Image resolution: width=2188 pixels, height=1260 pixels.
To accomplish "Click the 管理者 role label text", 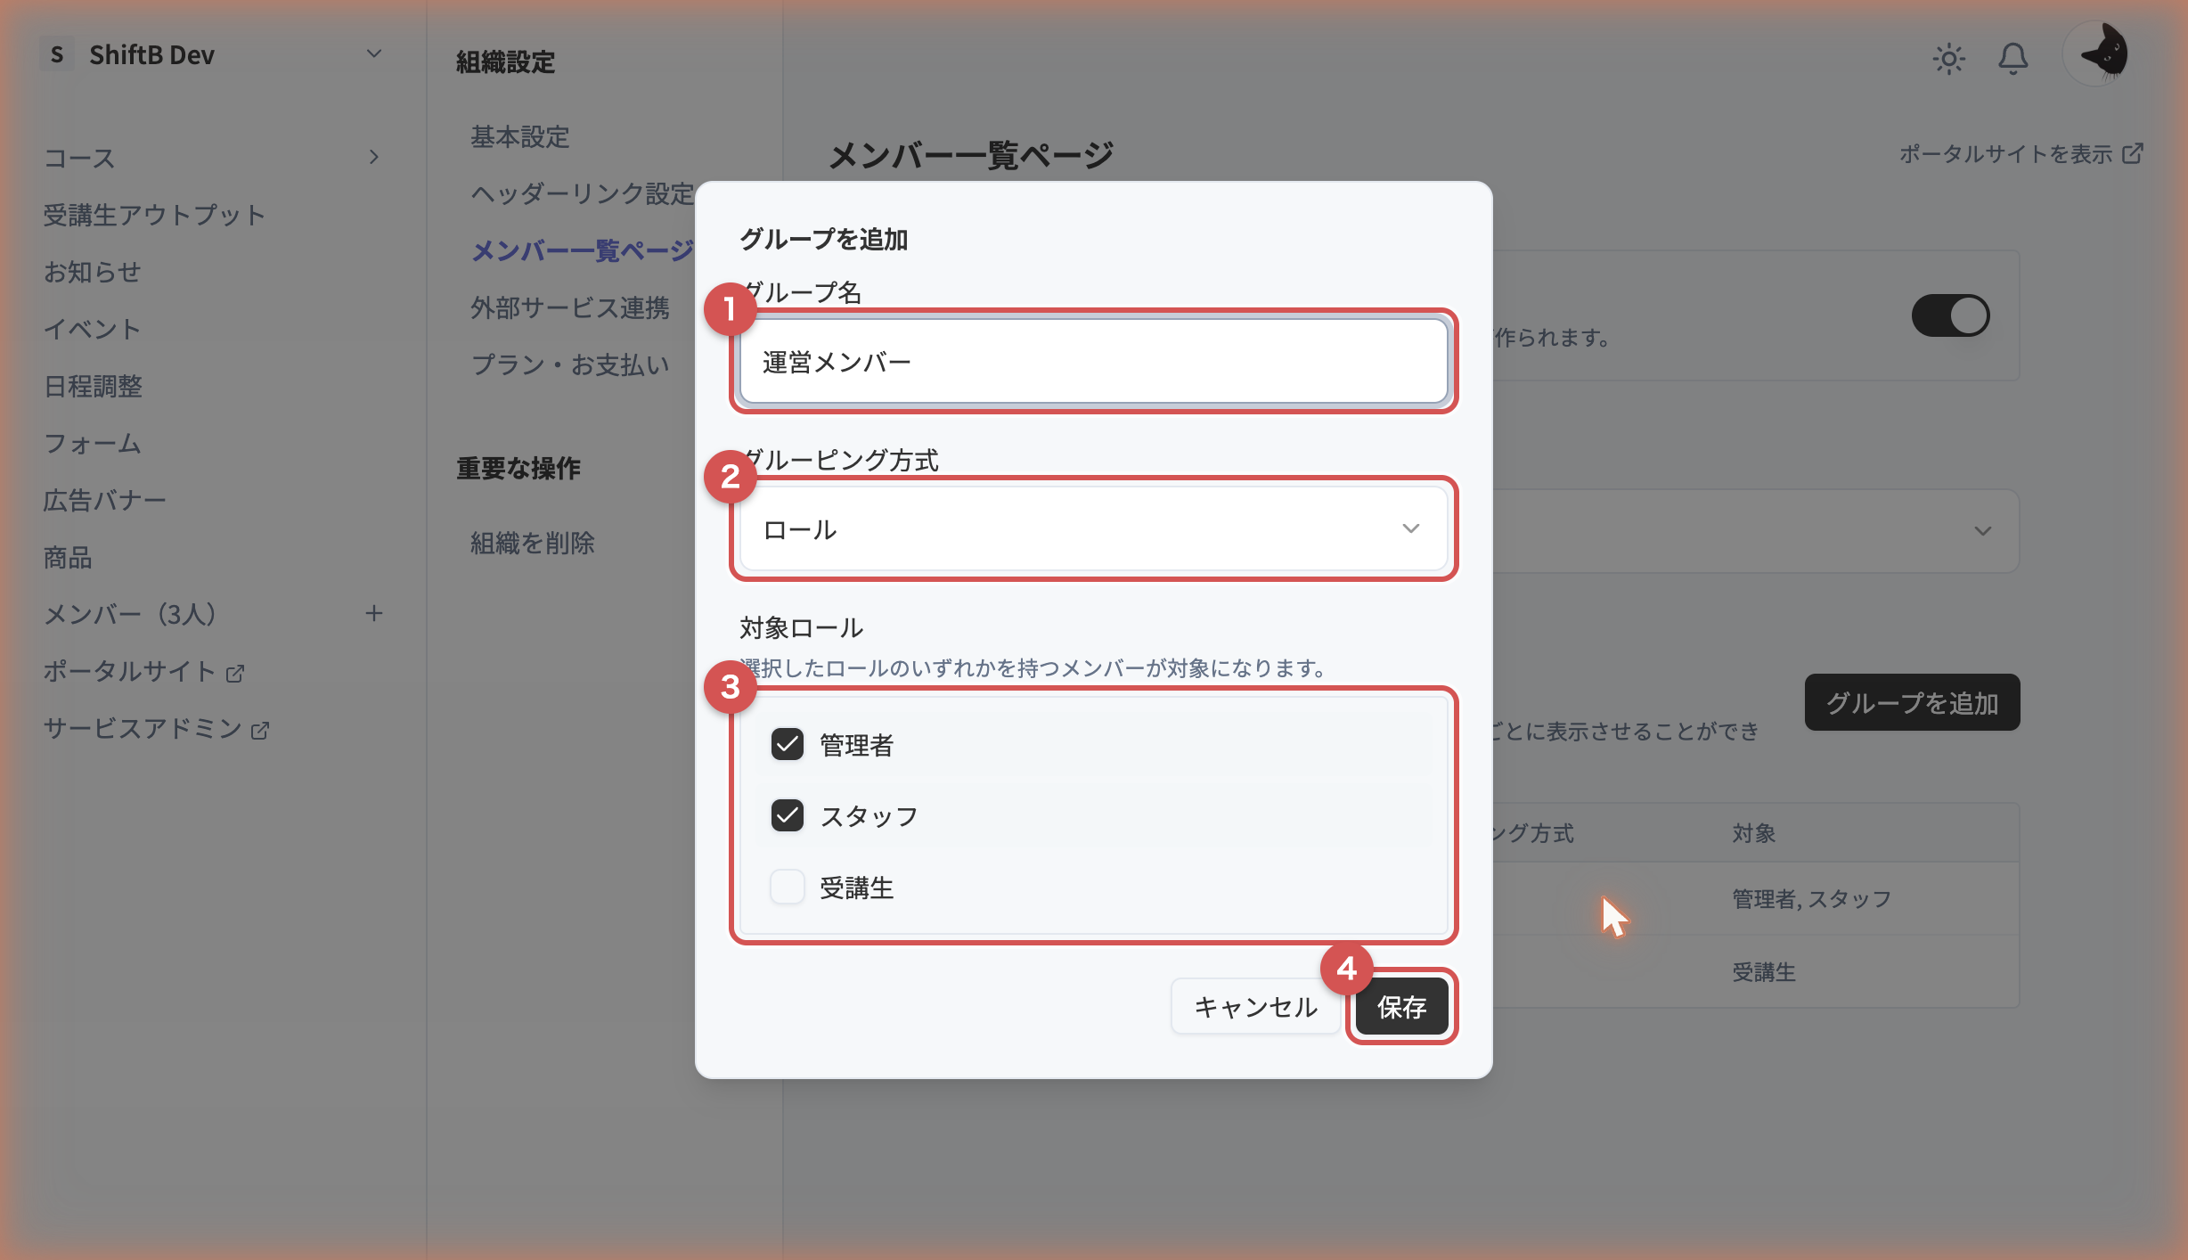I will coord(857,745).
